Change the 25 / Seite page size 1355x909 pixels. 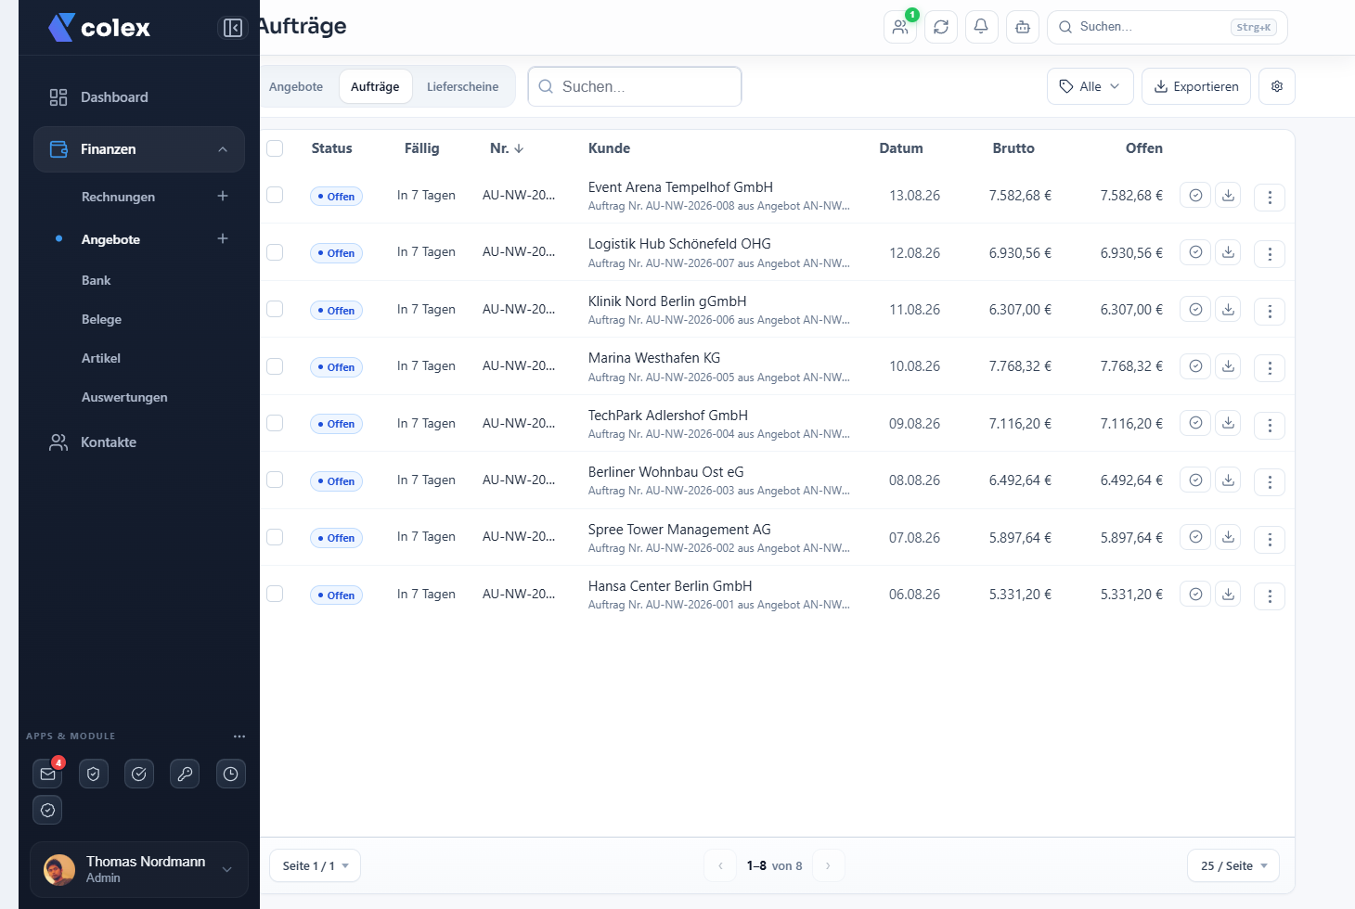tap(1233, 865)
